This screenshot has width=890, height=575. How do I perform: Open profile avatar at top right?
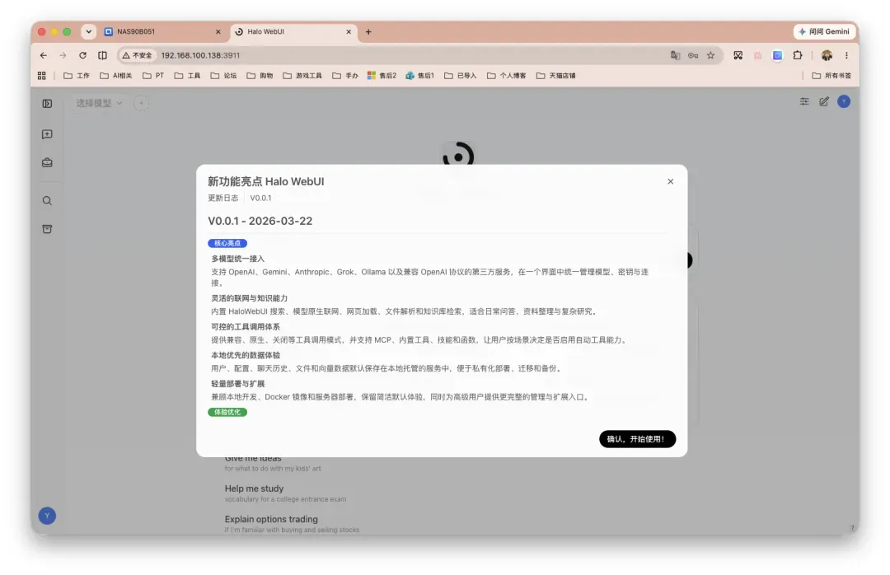point(844,101)
